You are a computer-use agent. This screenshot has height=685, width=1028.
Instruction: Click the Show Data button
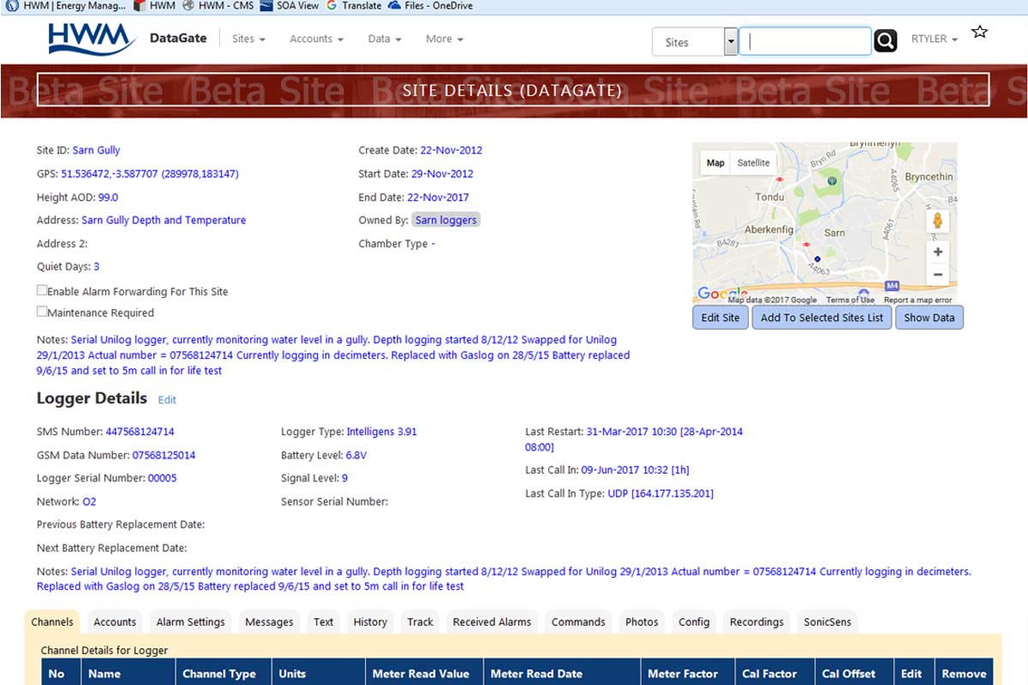[929, 318]
